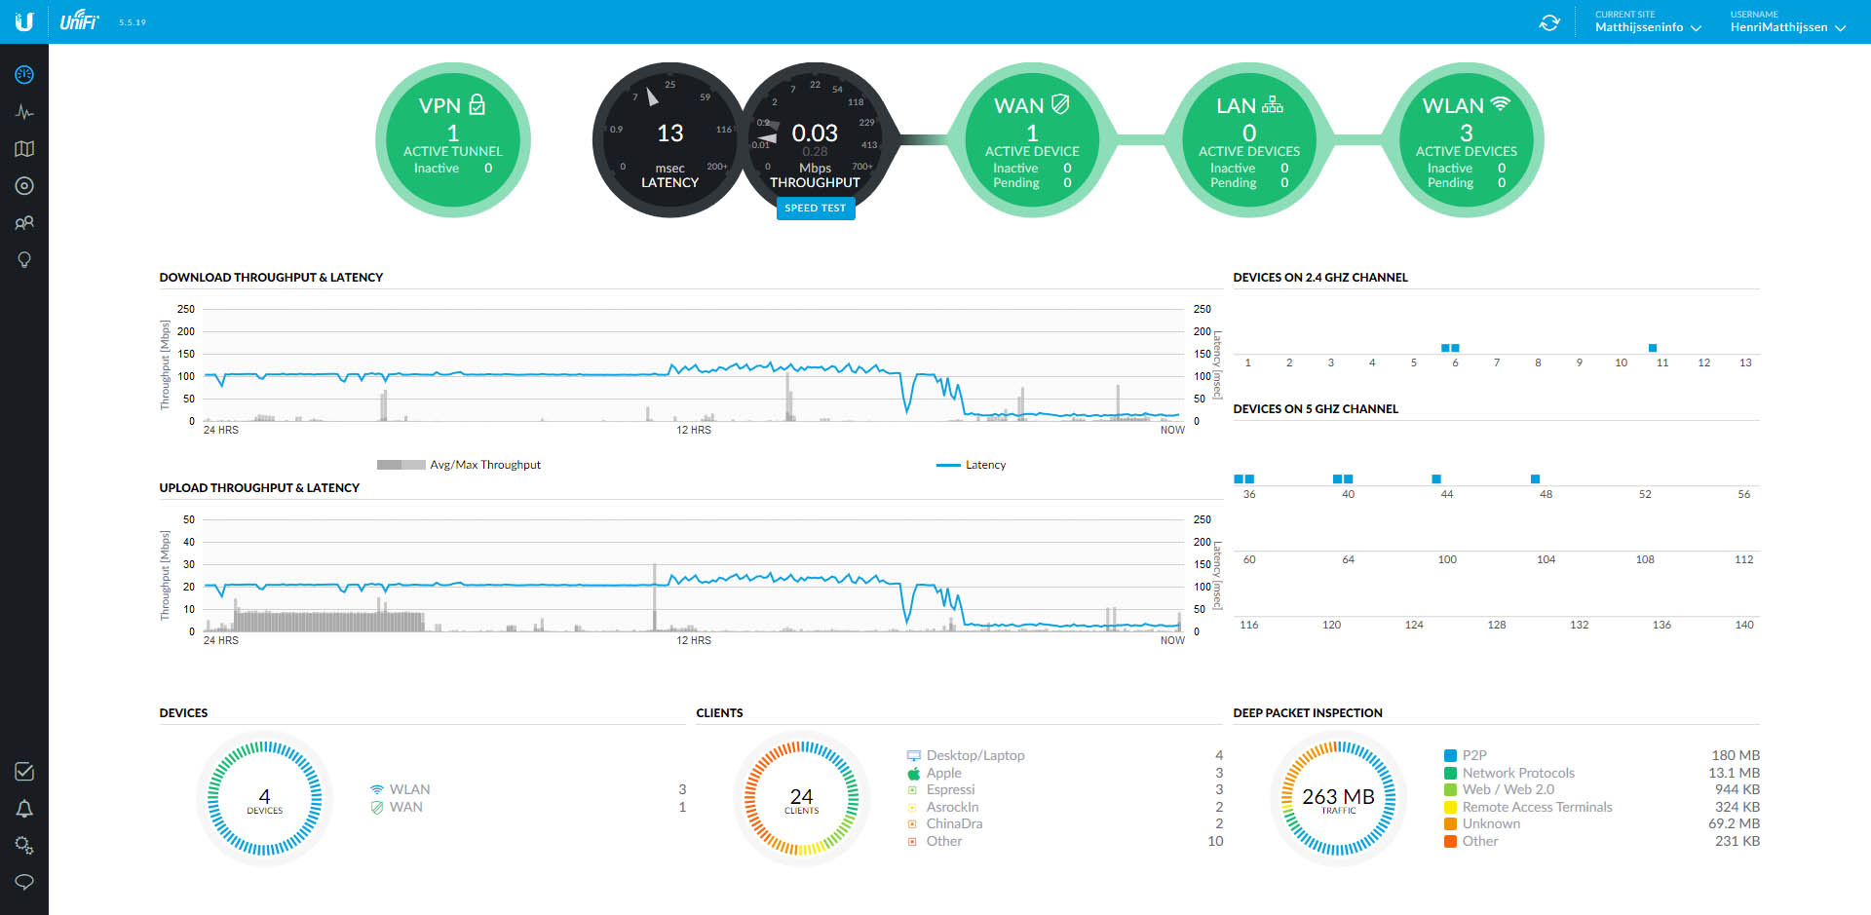Click the refresh icon in top bar
This screenshot has width=1871, height=915.
click(1549, 22)
